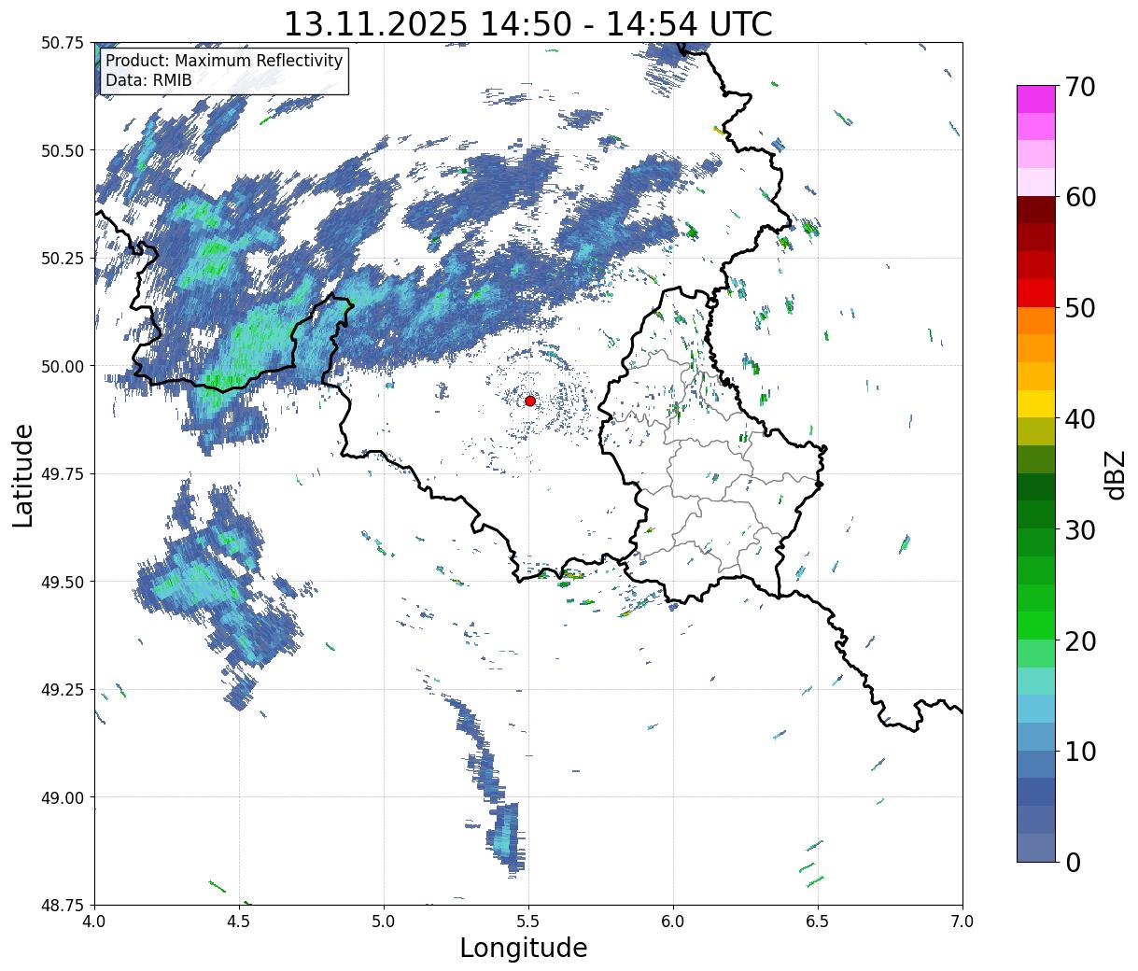Viewport: 1138px width, 971px height.
Task: Click the dark red colorbar swatch below 60
Action: click(x=1036, y=209)
